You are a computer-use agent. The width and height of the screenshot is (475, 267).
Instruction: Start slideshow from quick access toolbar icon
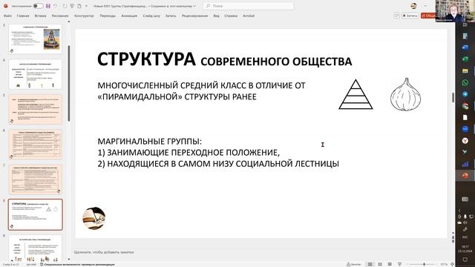(x=72, y=6)
